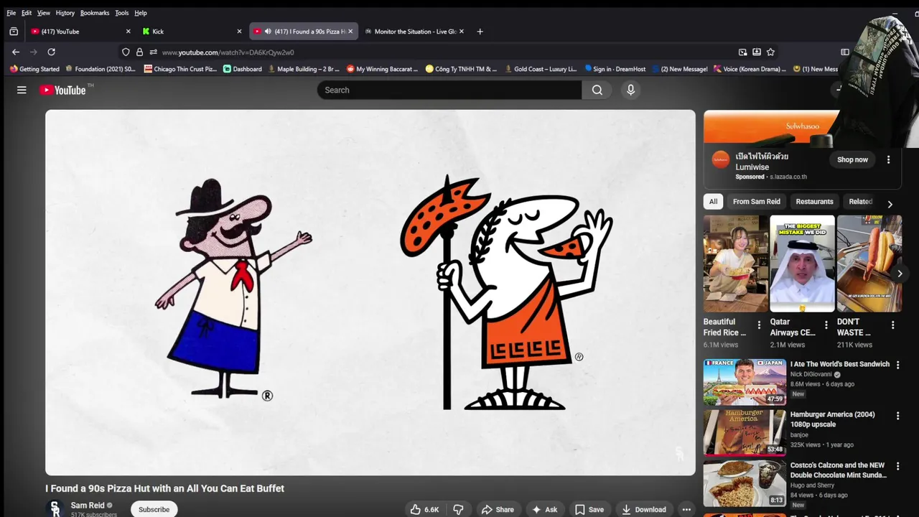Select the Restaurants filter chip

[x=814, y=202]
